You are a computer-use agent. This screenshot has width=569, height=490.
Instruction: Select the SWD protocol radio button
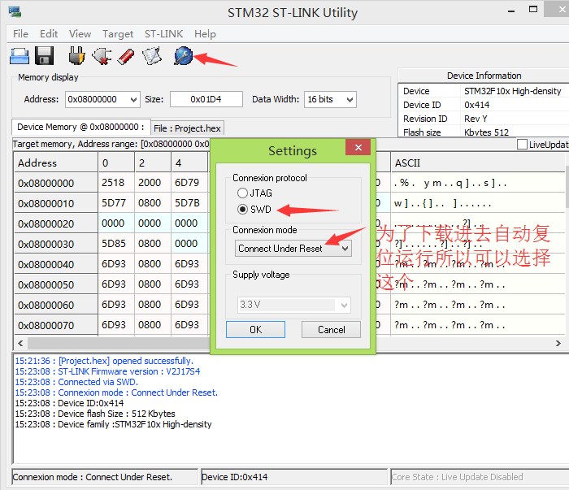point(242,210)
